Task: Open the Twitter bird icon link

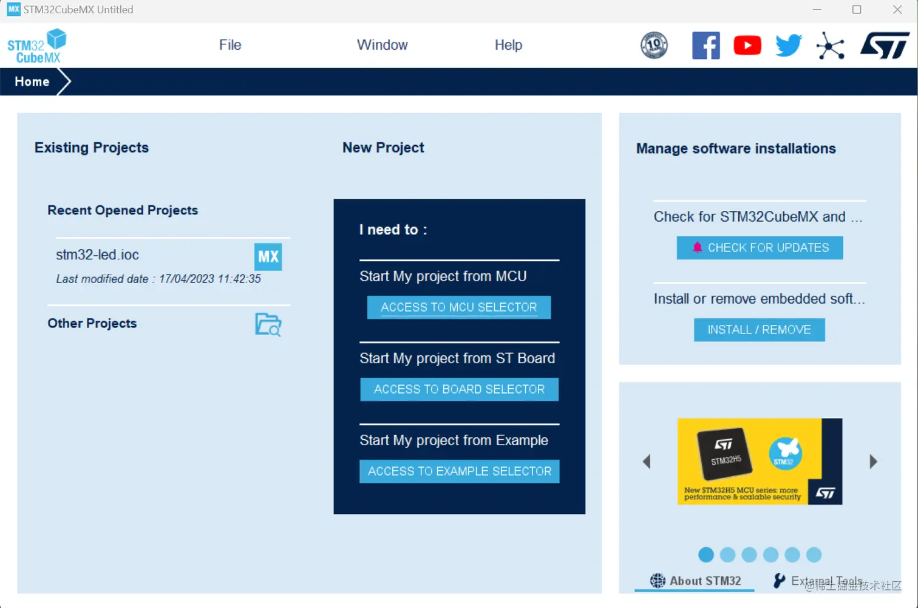Action: click(789, 46)
